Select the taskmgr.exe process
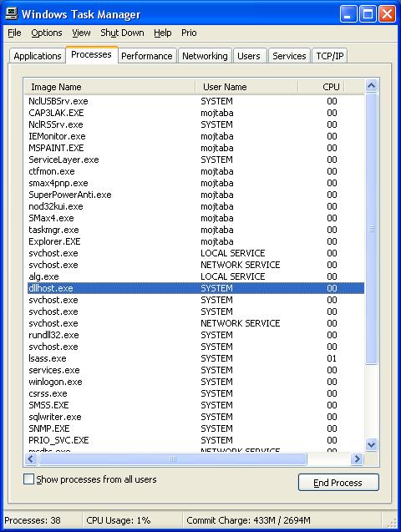The height and width of the screenshot is (532, 401). click(x=195, y=230)
